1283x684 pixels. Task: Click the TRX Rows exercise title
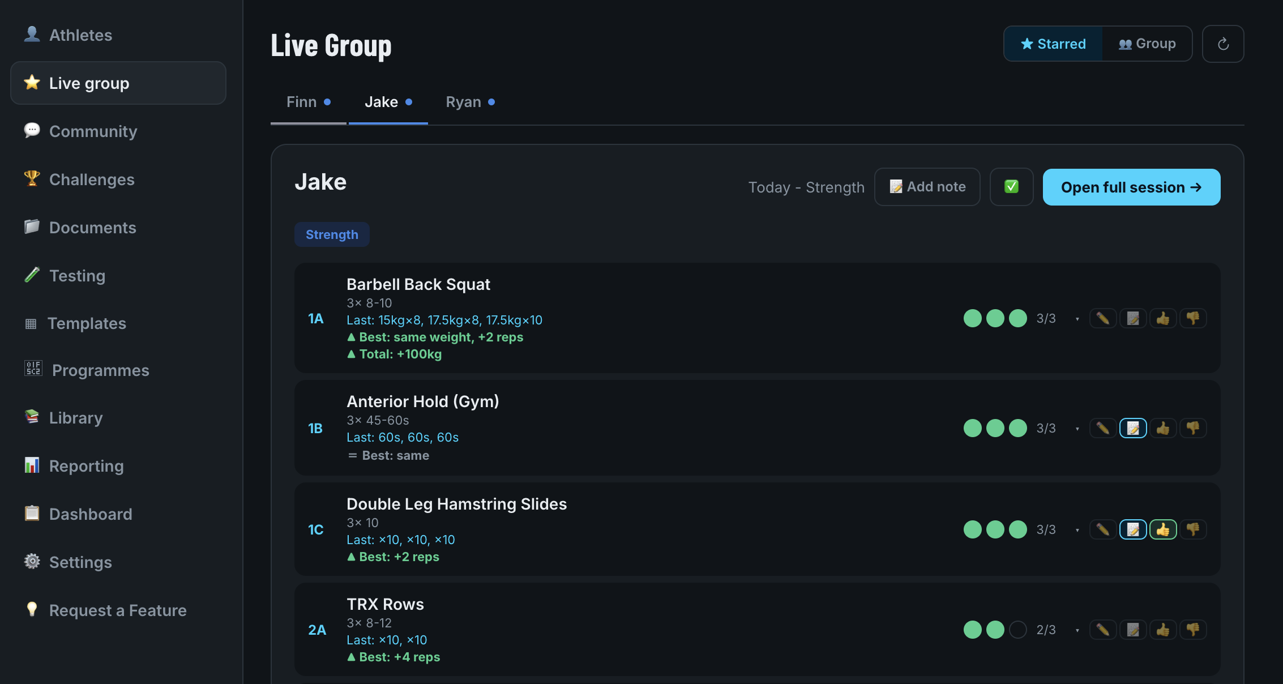pos(385,604)
